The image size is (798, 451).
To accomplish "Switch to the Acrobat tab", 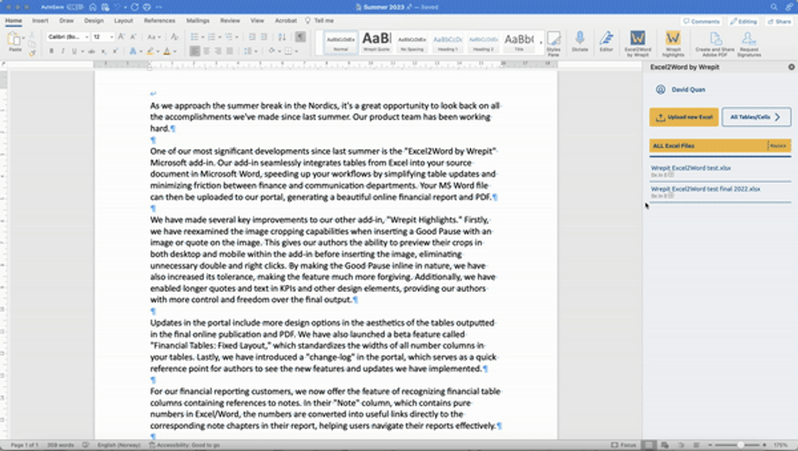I will point(286,21).
